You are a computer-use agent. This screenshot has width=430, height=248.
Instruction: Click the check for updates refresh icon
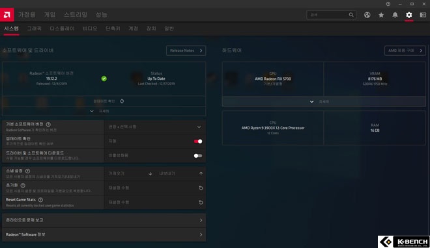pos(122,101)
